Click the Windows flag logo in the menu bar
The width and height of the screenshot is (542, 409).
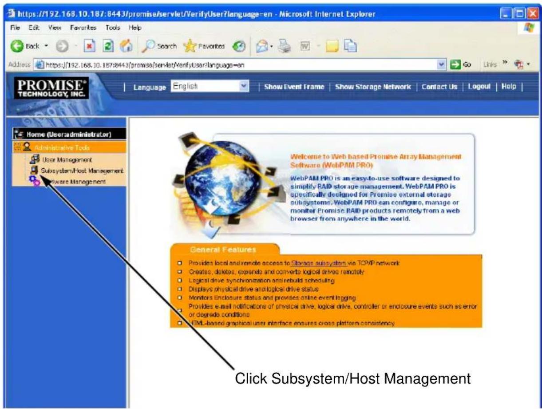pyautogui.click(x=530, y=27)
